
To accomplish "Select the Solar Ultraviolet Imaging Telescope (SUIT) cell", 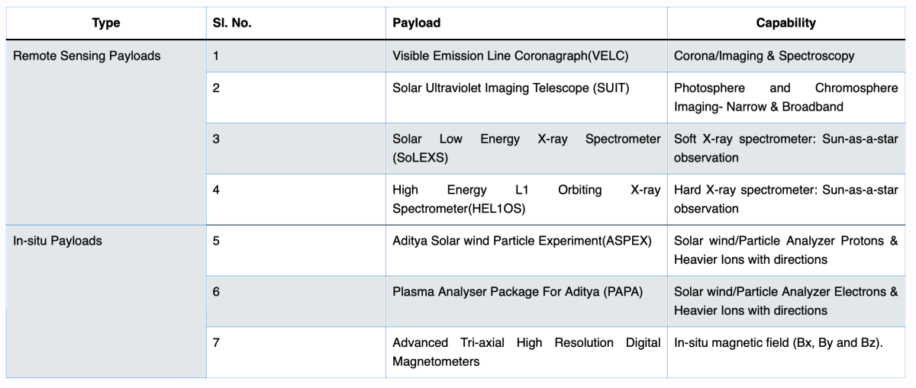I will click(x=511, y=88).
